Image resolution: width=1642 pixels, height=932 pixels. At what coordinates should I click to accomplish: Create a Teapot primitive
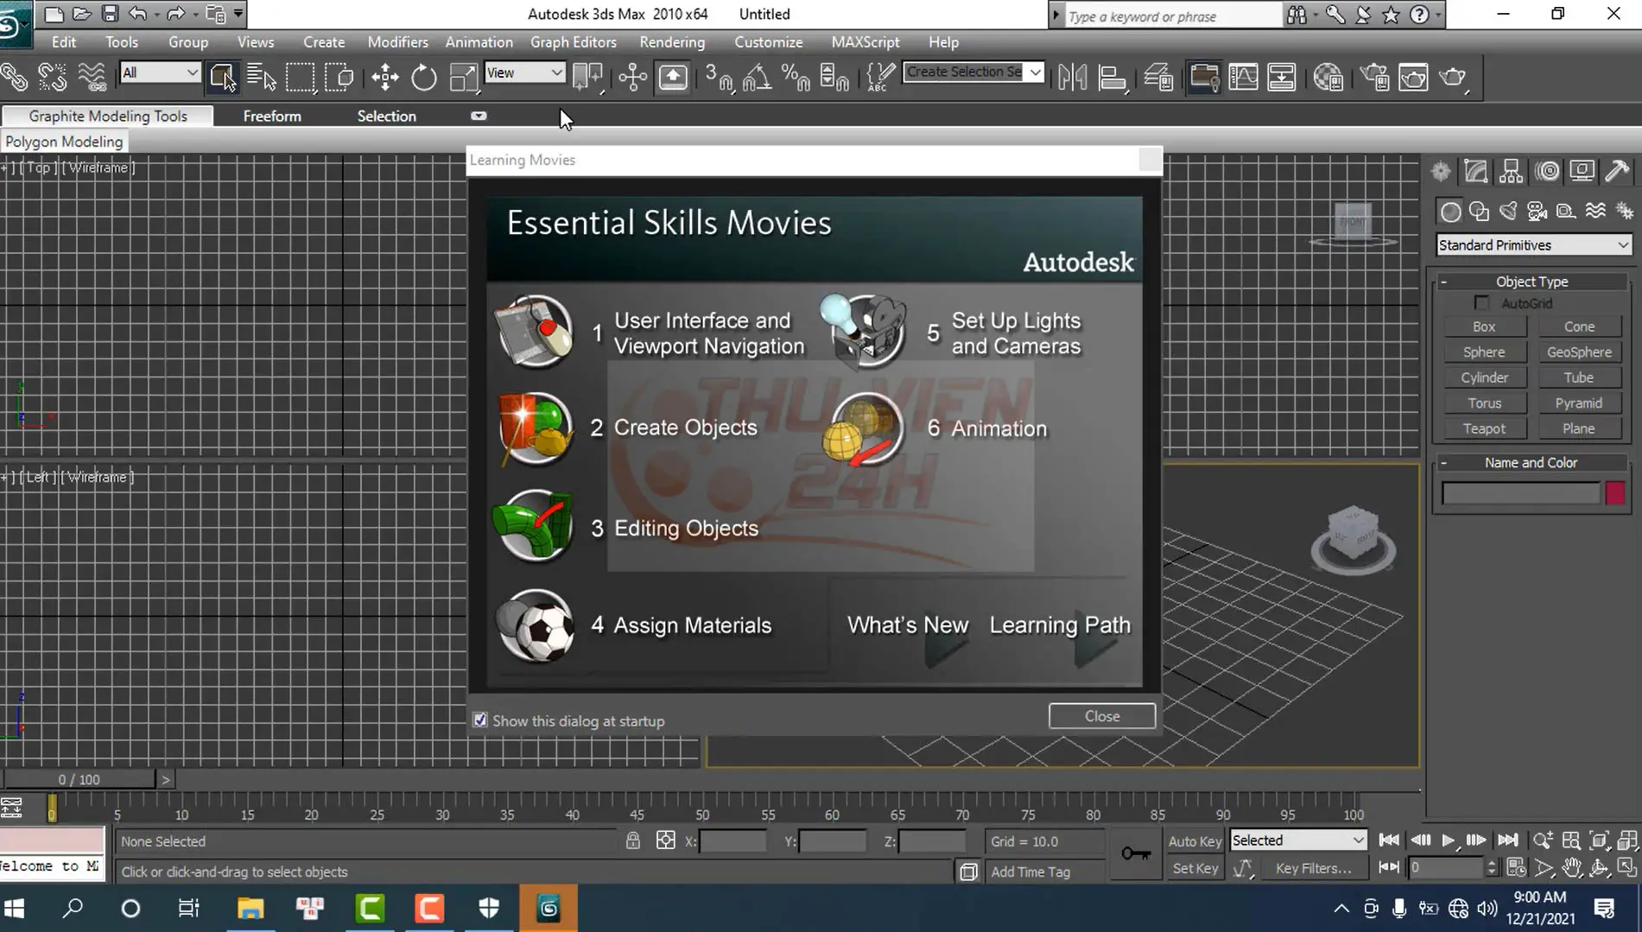pyautogui.click(x=1484, y=428)
